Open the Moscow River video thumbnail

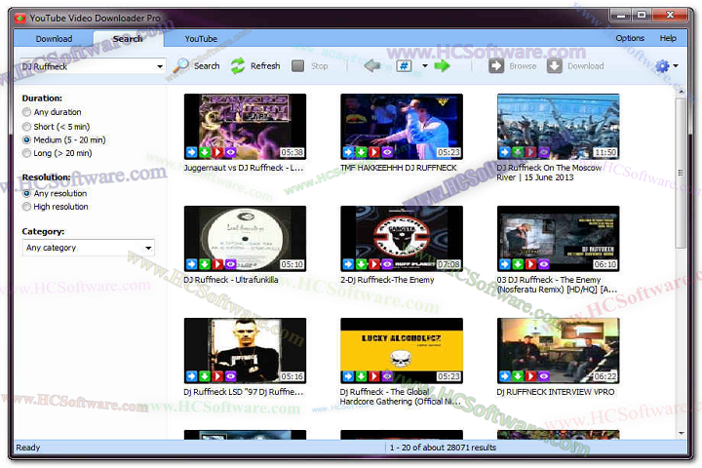(x=558, y=127)
